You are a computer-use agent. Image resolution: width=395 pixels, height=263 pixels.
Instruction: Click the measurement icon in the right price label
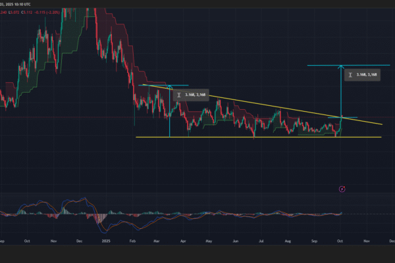point(351,75)
